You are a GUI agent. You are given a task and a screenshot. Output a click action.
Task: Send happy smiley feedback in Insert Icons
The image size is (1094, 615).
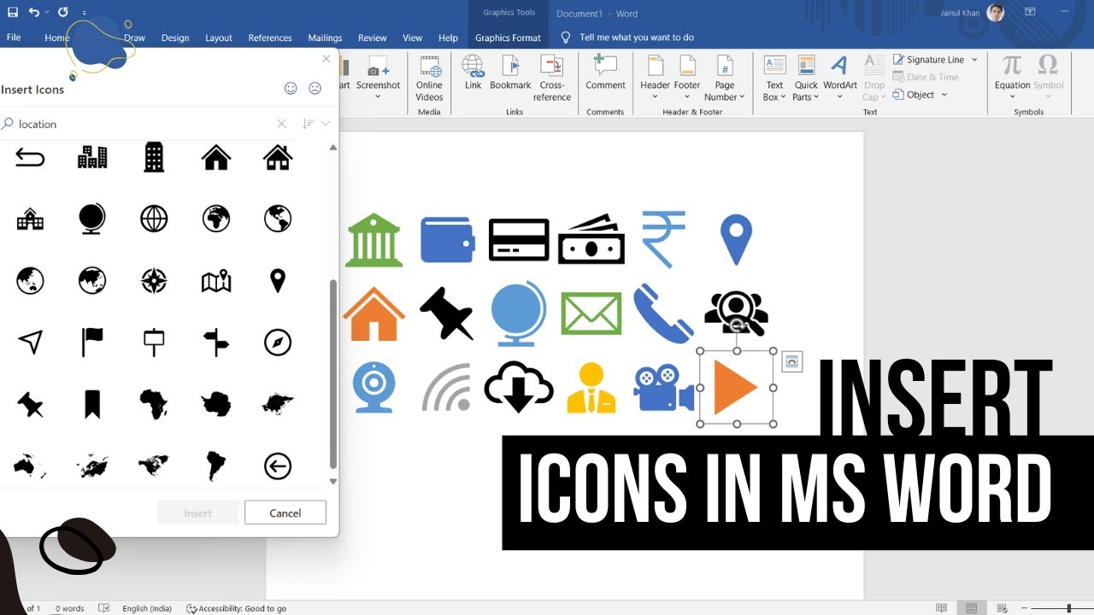point(291,88)
